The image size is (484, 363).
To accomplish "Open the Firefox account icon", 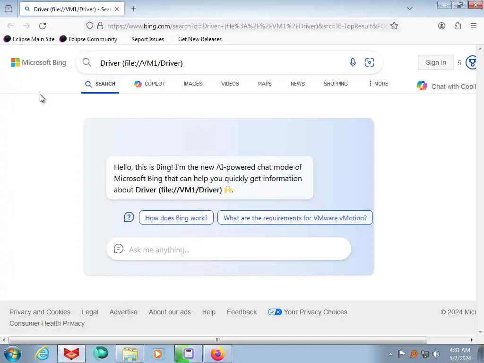I will coord(442,26).
